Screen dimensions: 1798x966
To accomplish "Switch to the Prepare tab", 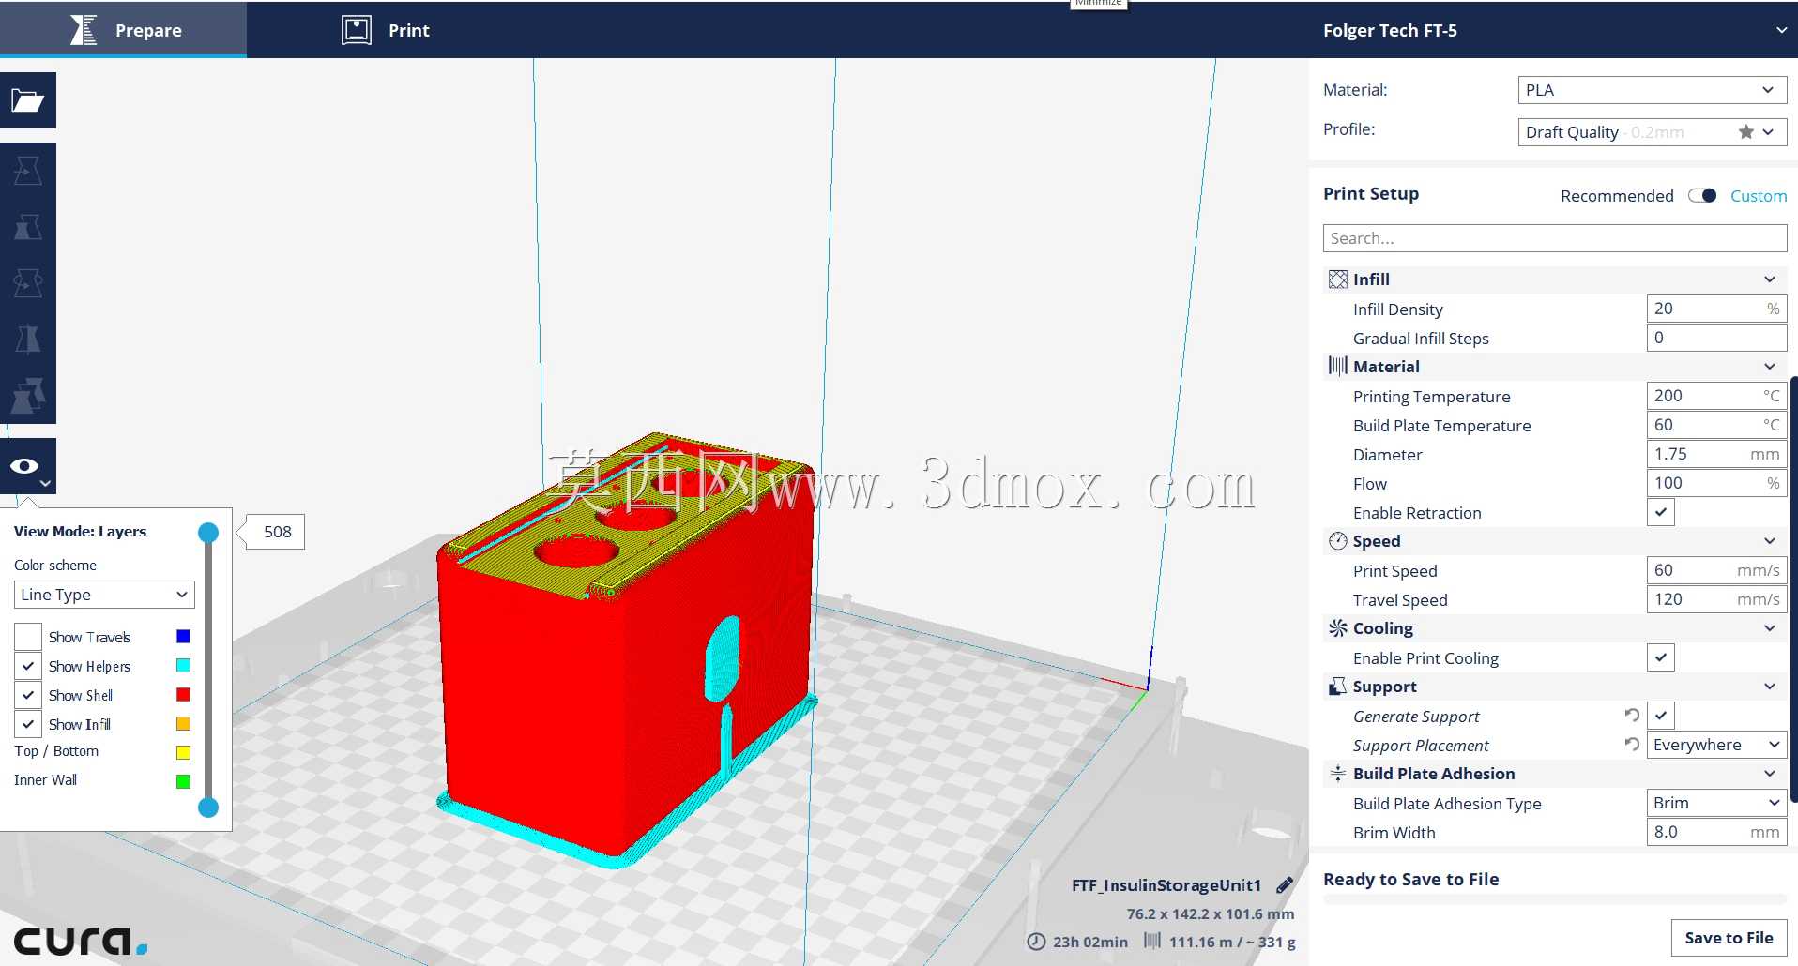I will 123,30.
